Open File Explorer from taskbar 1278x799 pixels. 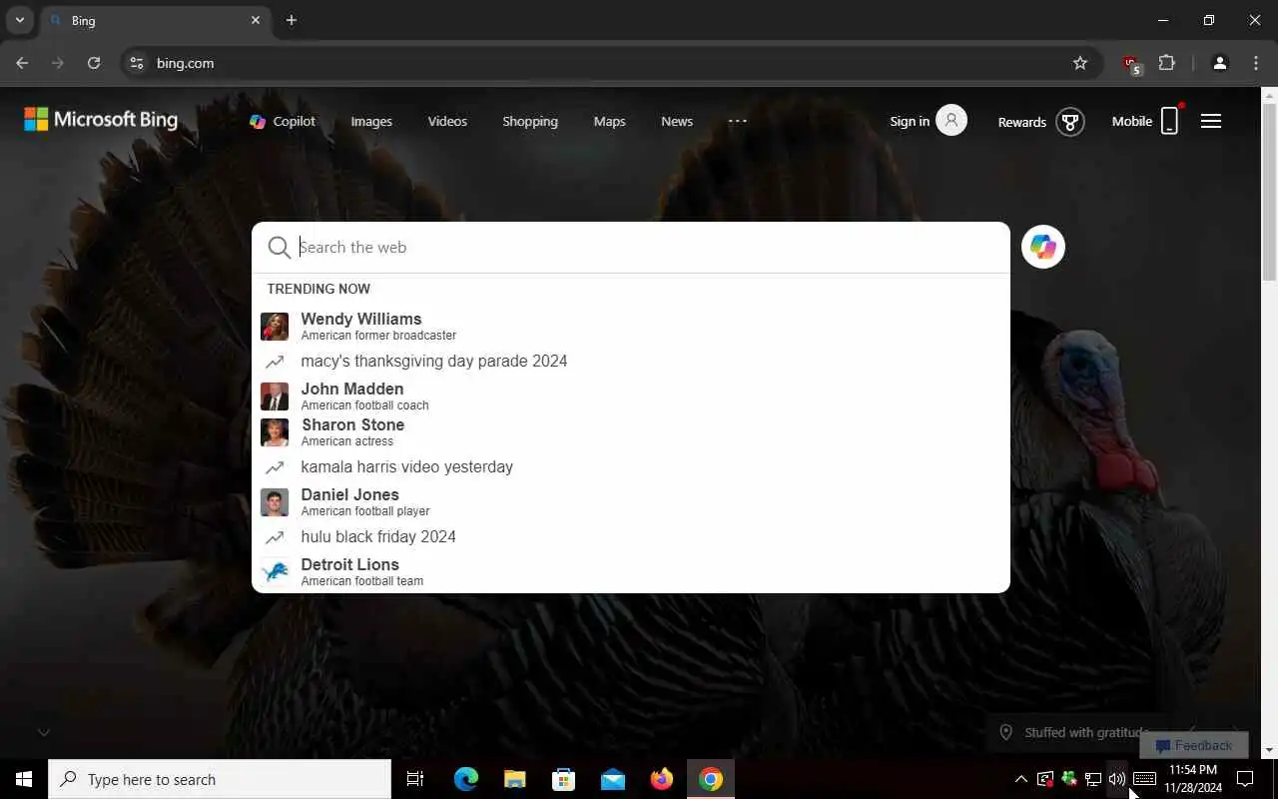click(x=514, y=779)
